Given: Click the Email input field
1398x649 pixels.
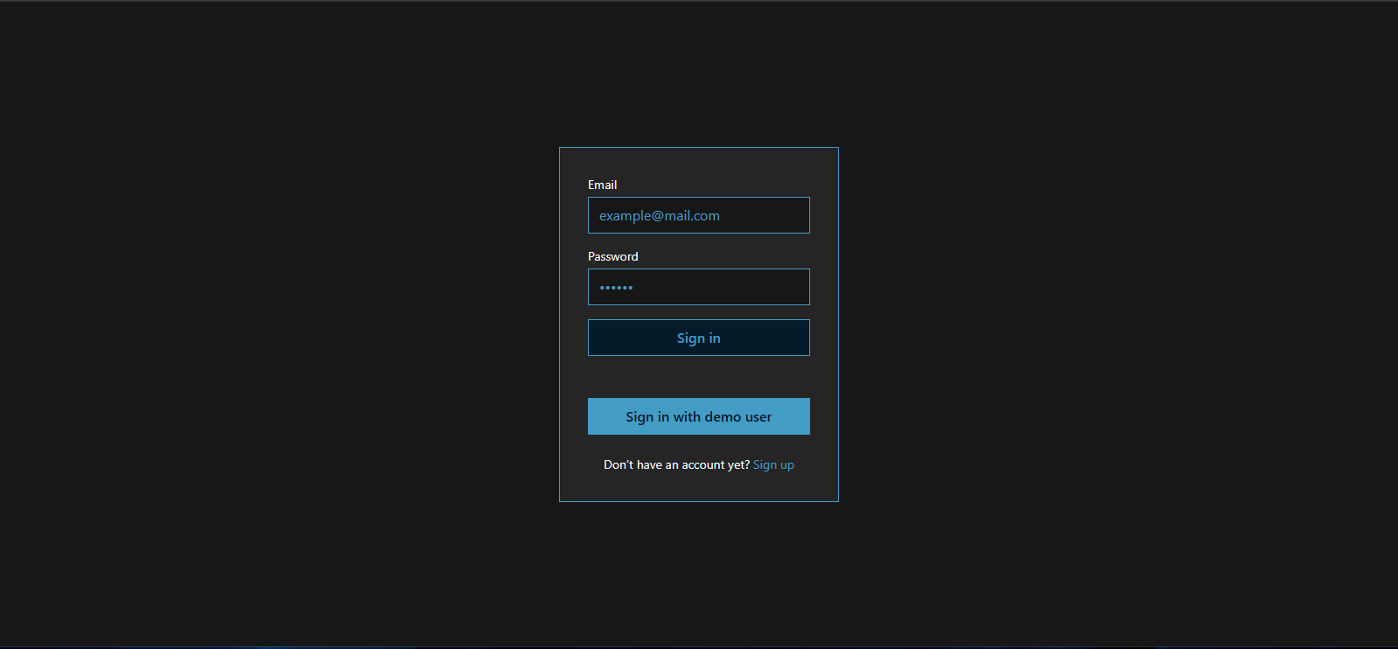Looking at the screenshot, I should click(698, 215).
